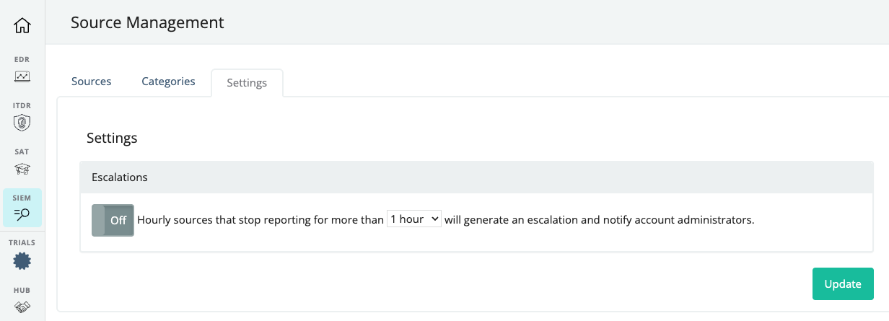Click the TRIALS text label in sidebar
The image size is (889, 321).
click(22, 242)
